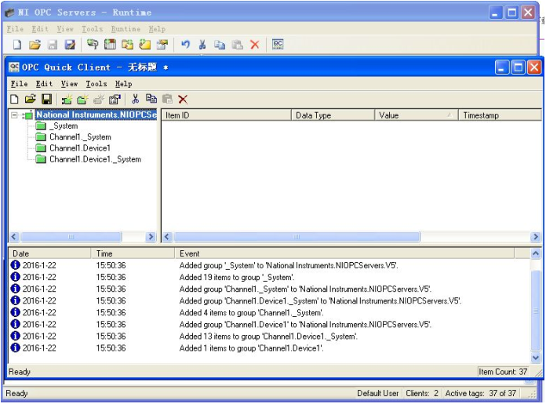Click Undo arrow in NI OPC Servers toolbar
This screenshot has width=546, height=404.
click(x=186, y=44)
